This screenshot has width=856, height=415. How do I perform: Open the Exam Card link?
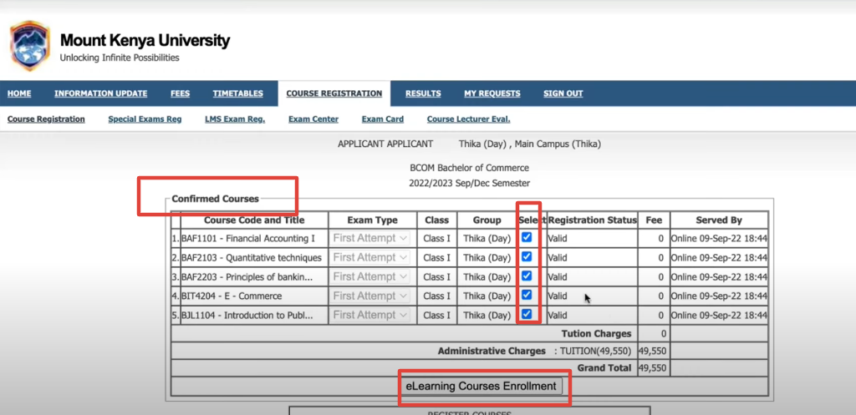coord(382,119)
